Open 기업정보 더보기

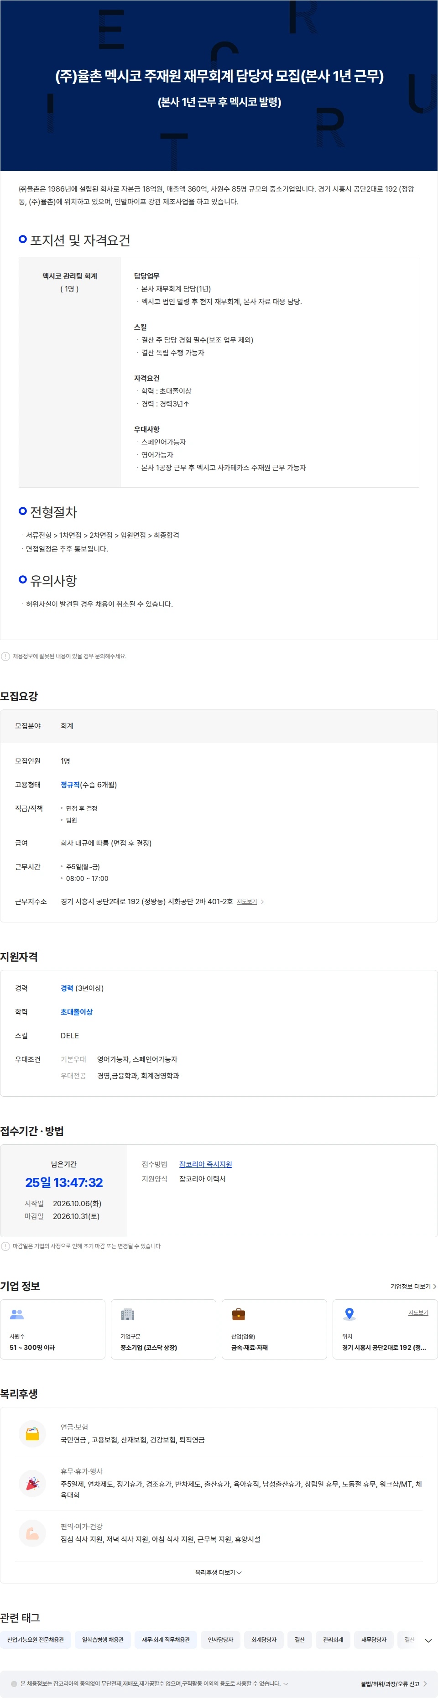(413, 1286)
